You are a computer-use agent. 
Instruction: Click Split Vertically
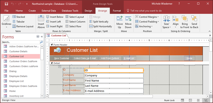[x=99, y=22]
